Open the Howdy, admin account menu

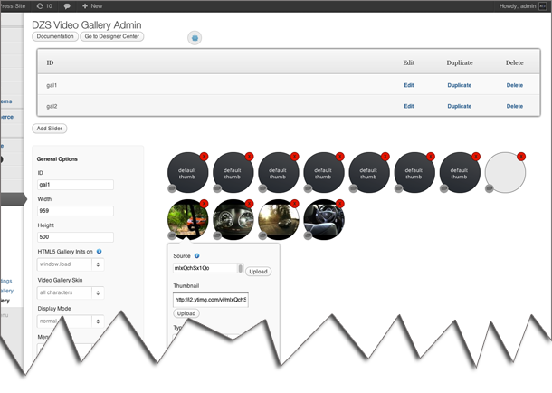pos(522,6)
